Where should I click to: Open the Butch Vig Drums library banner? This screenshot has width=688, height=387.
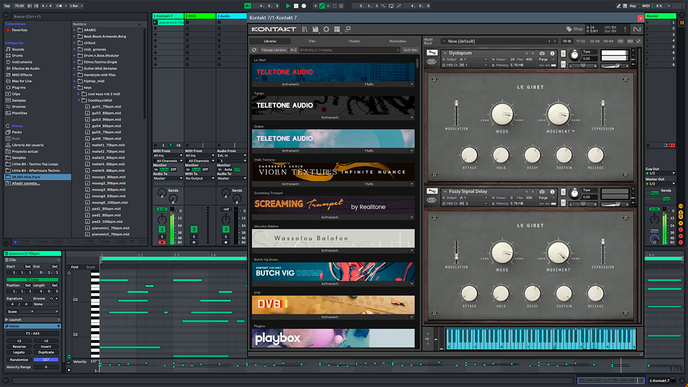pos(333,271)
